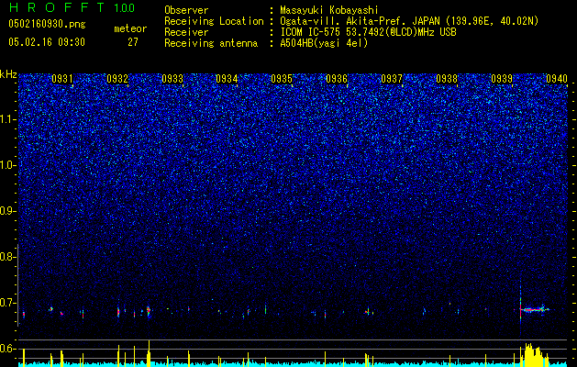Click the ICOM IC-575 receiver text
This screenshot has width=577, height=367.
click(368, 32)
